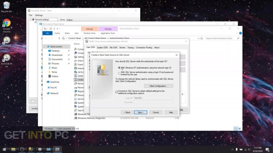Click the Login ID field
This screenshot has width=273, height=153.
pos(154,98)
